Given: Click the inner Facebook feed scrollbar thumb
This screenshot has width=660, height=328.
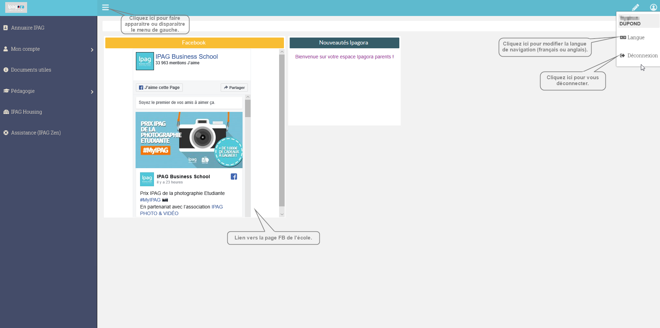Looking at the screenshot, I should coord(248,108).
